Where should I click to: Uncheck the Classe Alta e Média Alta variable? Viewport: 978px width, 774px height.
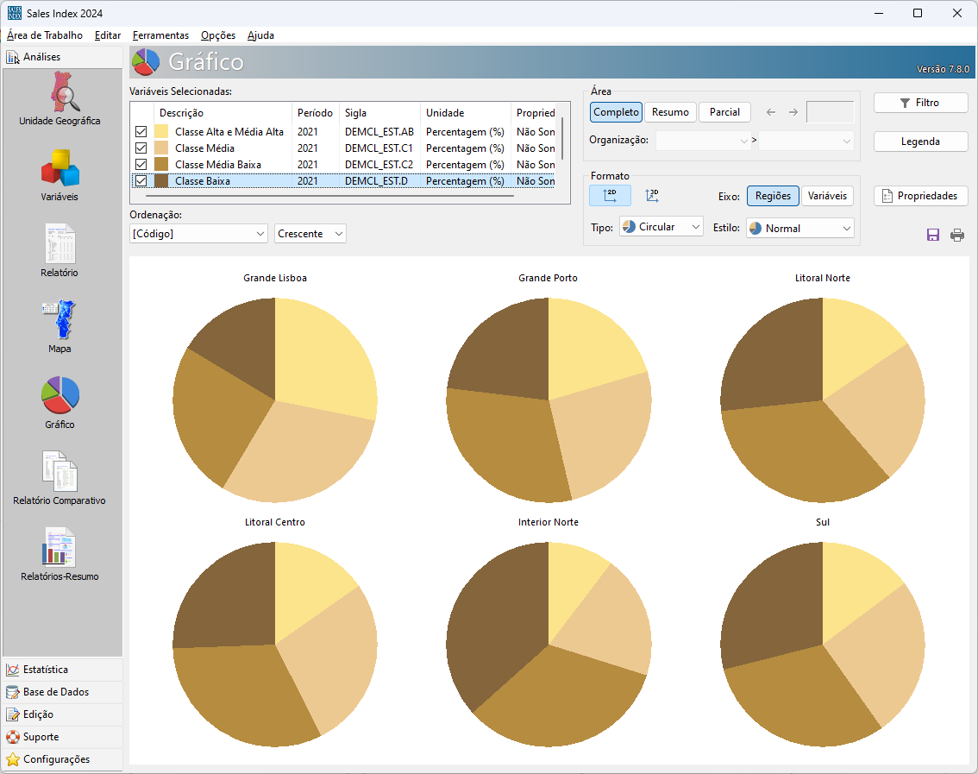click(141, 132)
